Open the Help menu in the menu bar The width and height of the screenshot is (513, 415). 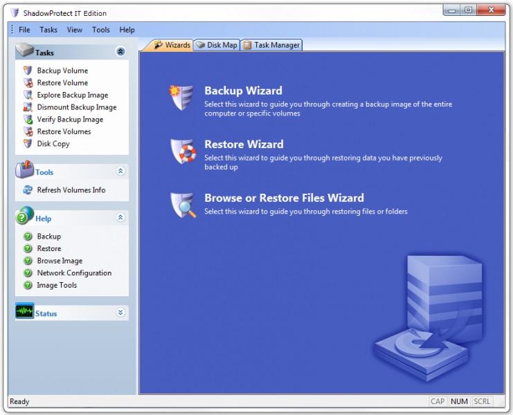pos(127,30)
